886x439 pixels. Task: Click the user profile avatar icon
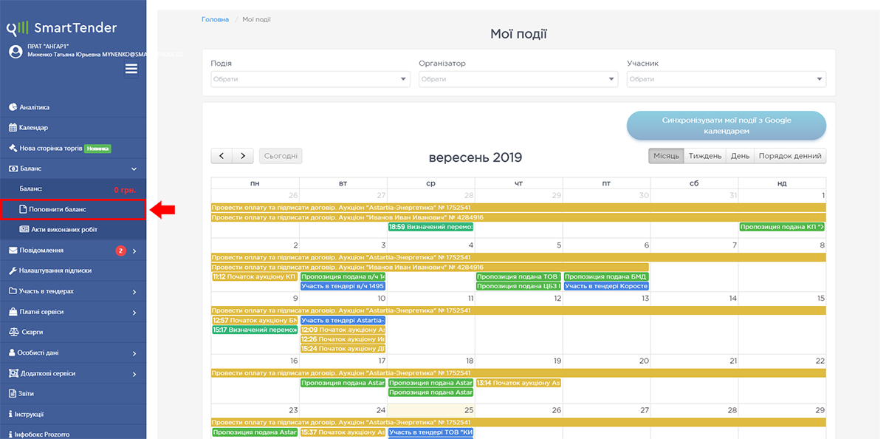pos(15,51)
